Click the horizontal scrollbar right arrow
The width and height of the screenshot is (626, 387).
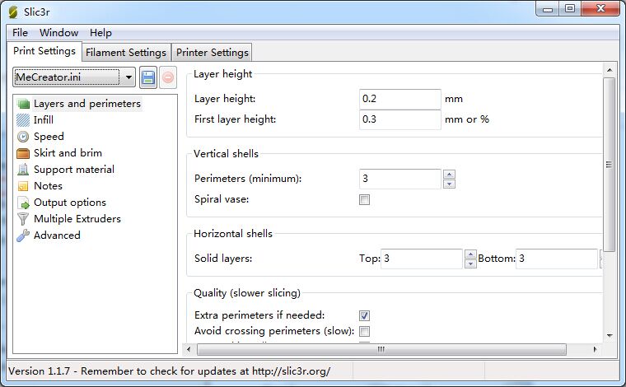(x=595, y=349)
